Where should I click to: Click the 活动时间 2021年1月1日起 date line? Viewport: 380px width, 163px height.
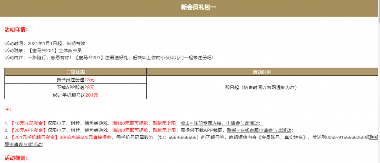pyautogui.click(x=45, y=43)
